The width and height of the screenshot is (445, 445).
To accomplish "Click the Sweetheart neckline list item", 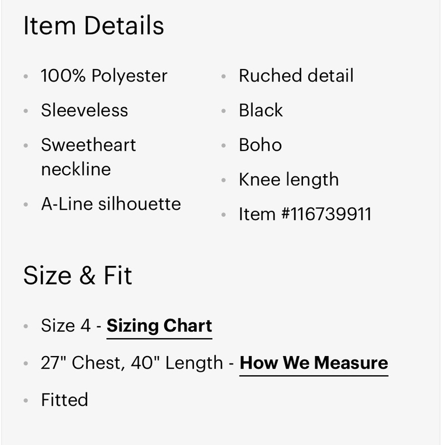I will click(x=88, y=157).
